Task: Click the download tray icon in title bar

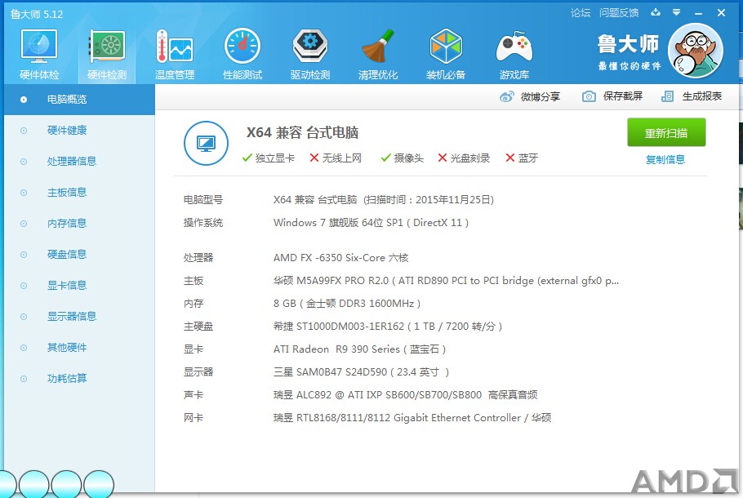Action: tap(656, 12)
